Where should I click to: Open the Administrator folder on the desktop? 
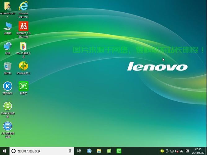7,6
